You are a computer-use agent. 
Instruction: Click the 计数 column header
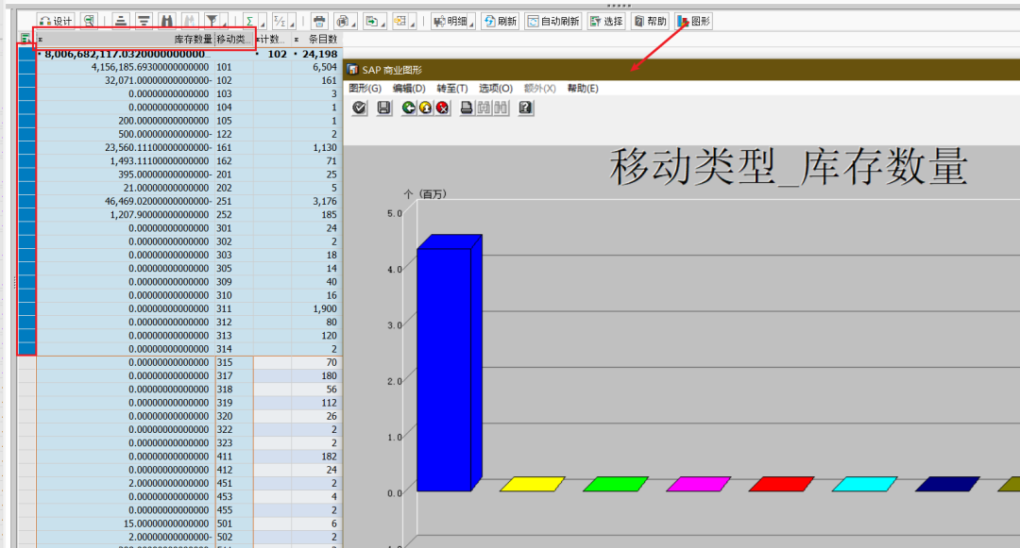click(x=273, y=39)
